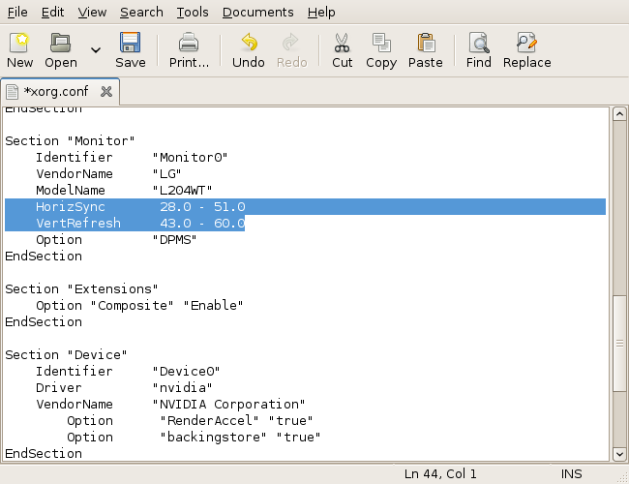The width and height of the screenshot is (629, 484).
Task: Click Identifier "Device0" line
Action: tap(128, 371)
